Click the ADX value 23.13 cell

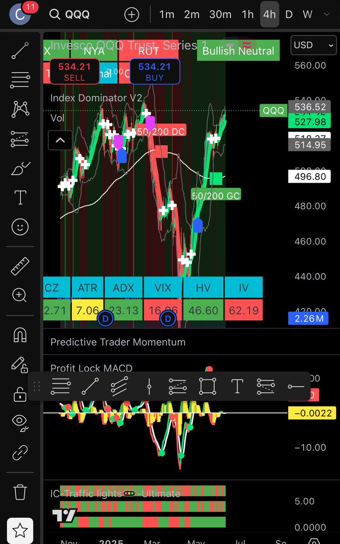click(124, 311)
